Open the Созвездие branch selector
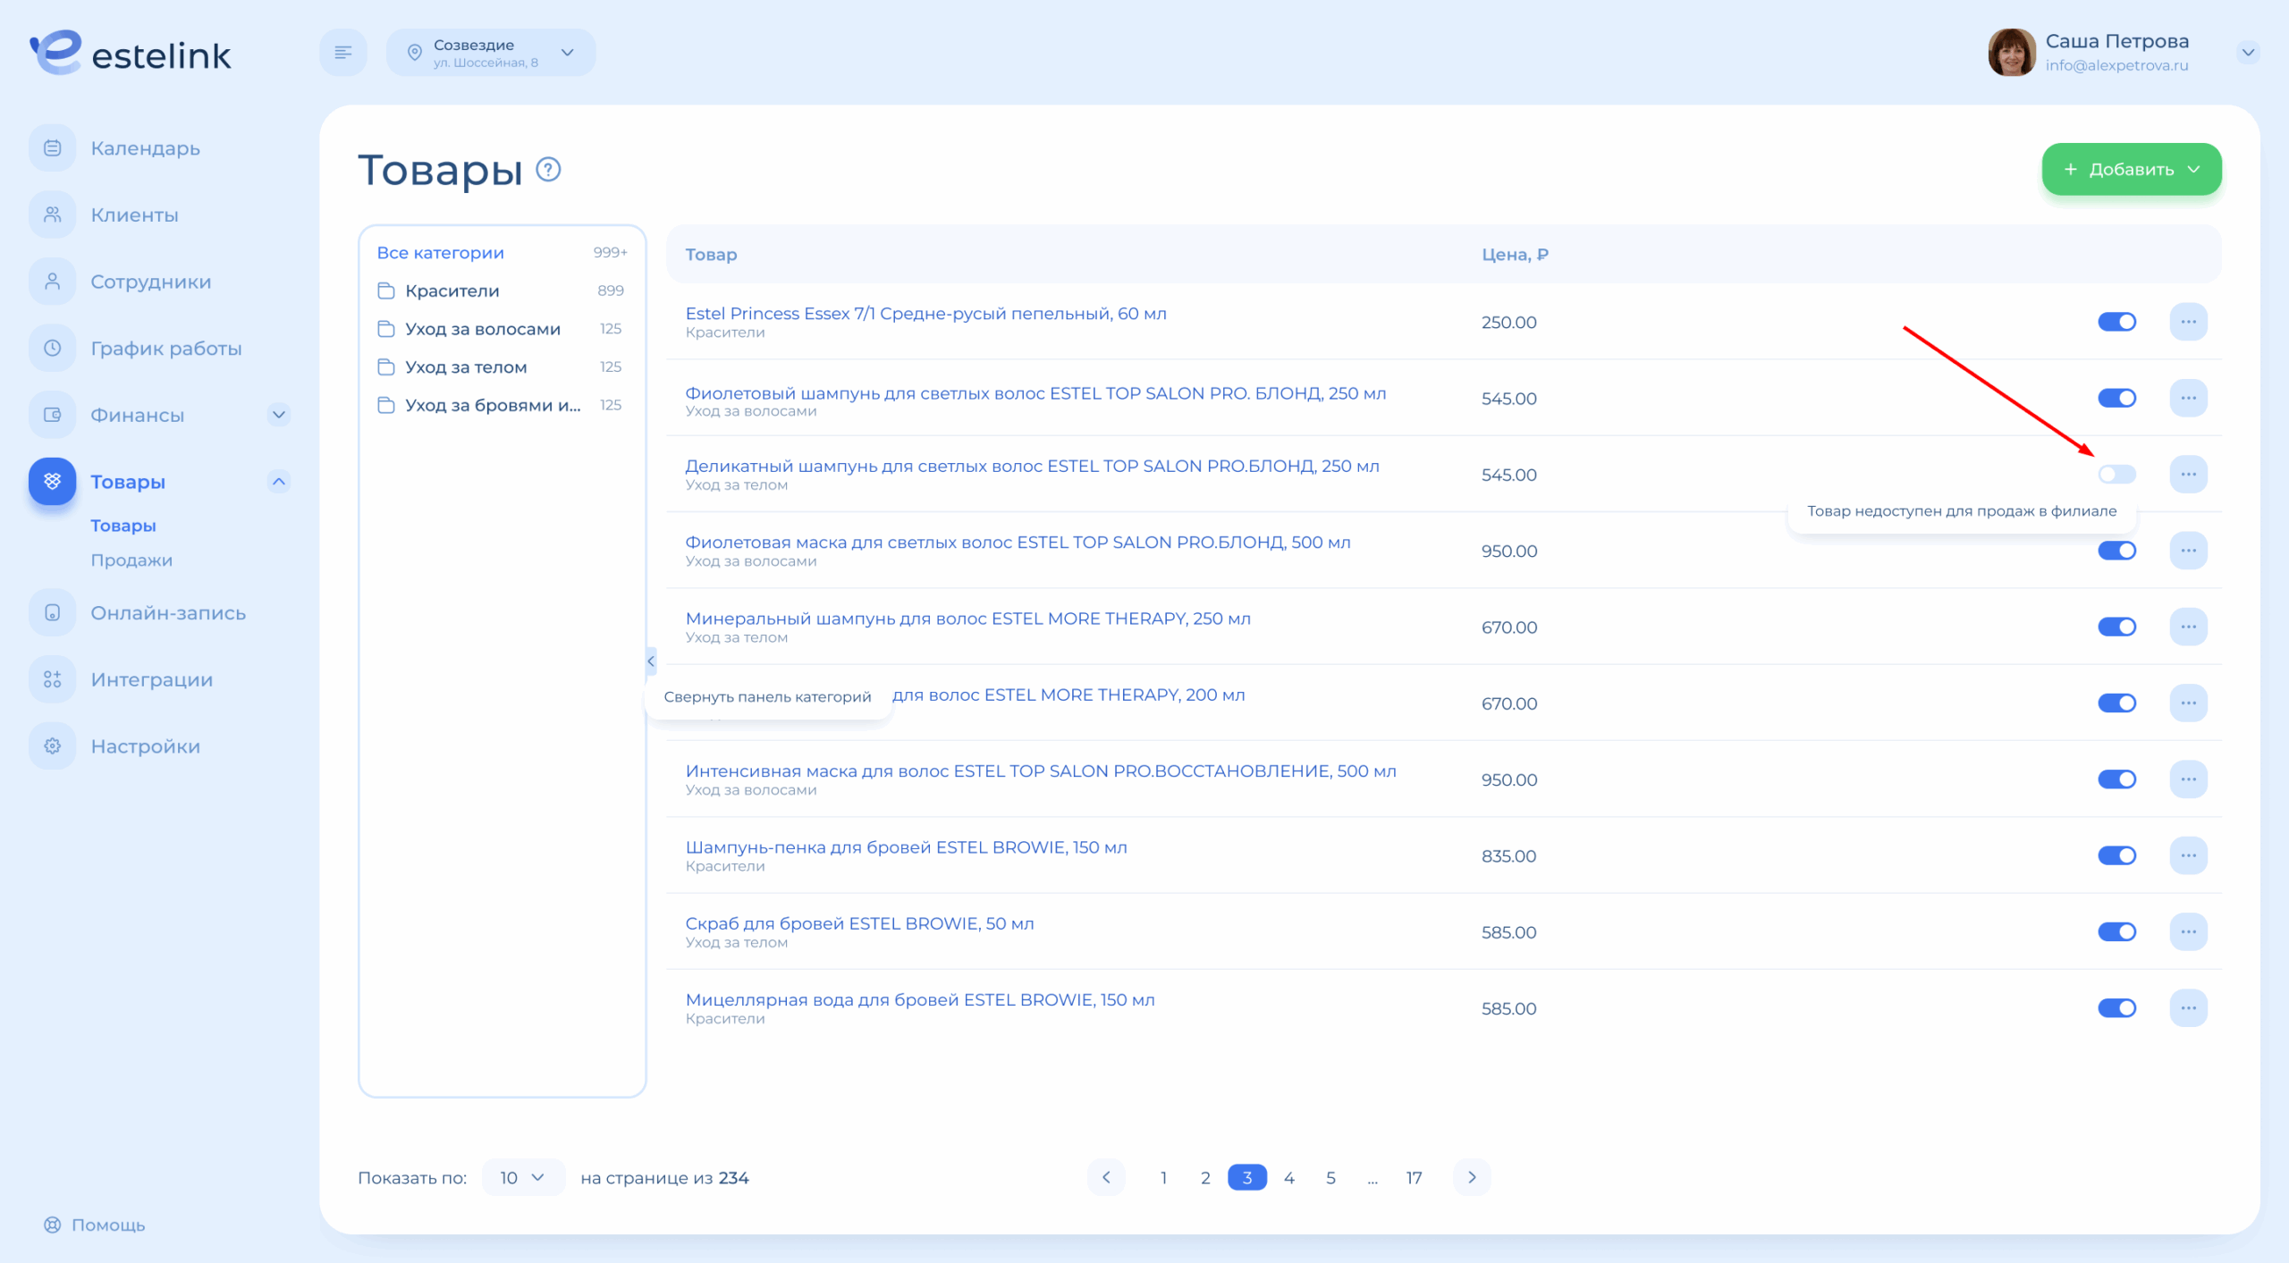2289x1263 pixels. [x=491, y=53]
